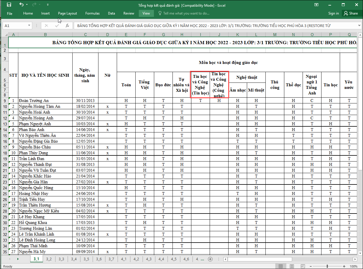Click the zoom slider handle
Image resolution: width=363 pixels, height=269 pixels.
coord(327,266)
